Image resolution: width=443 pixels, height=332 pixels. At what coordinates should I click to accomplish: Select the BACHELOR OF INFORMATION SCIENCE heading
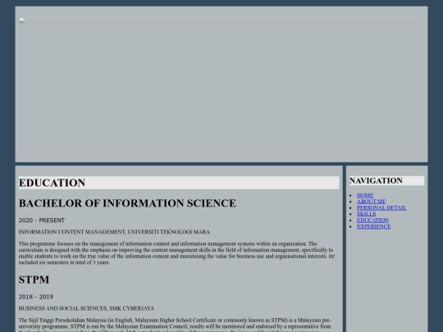[x=127, y=203]
